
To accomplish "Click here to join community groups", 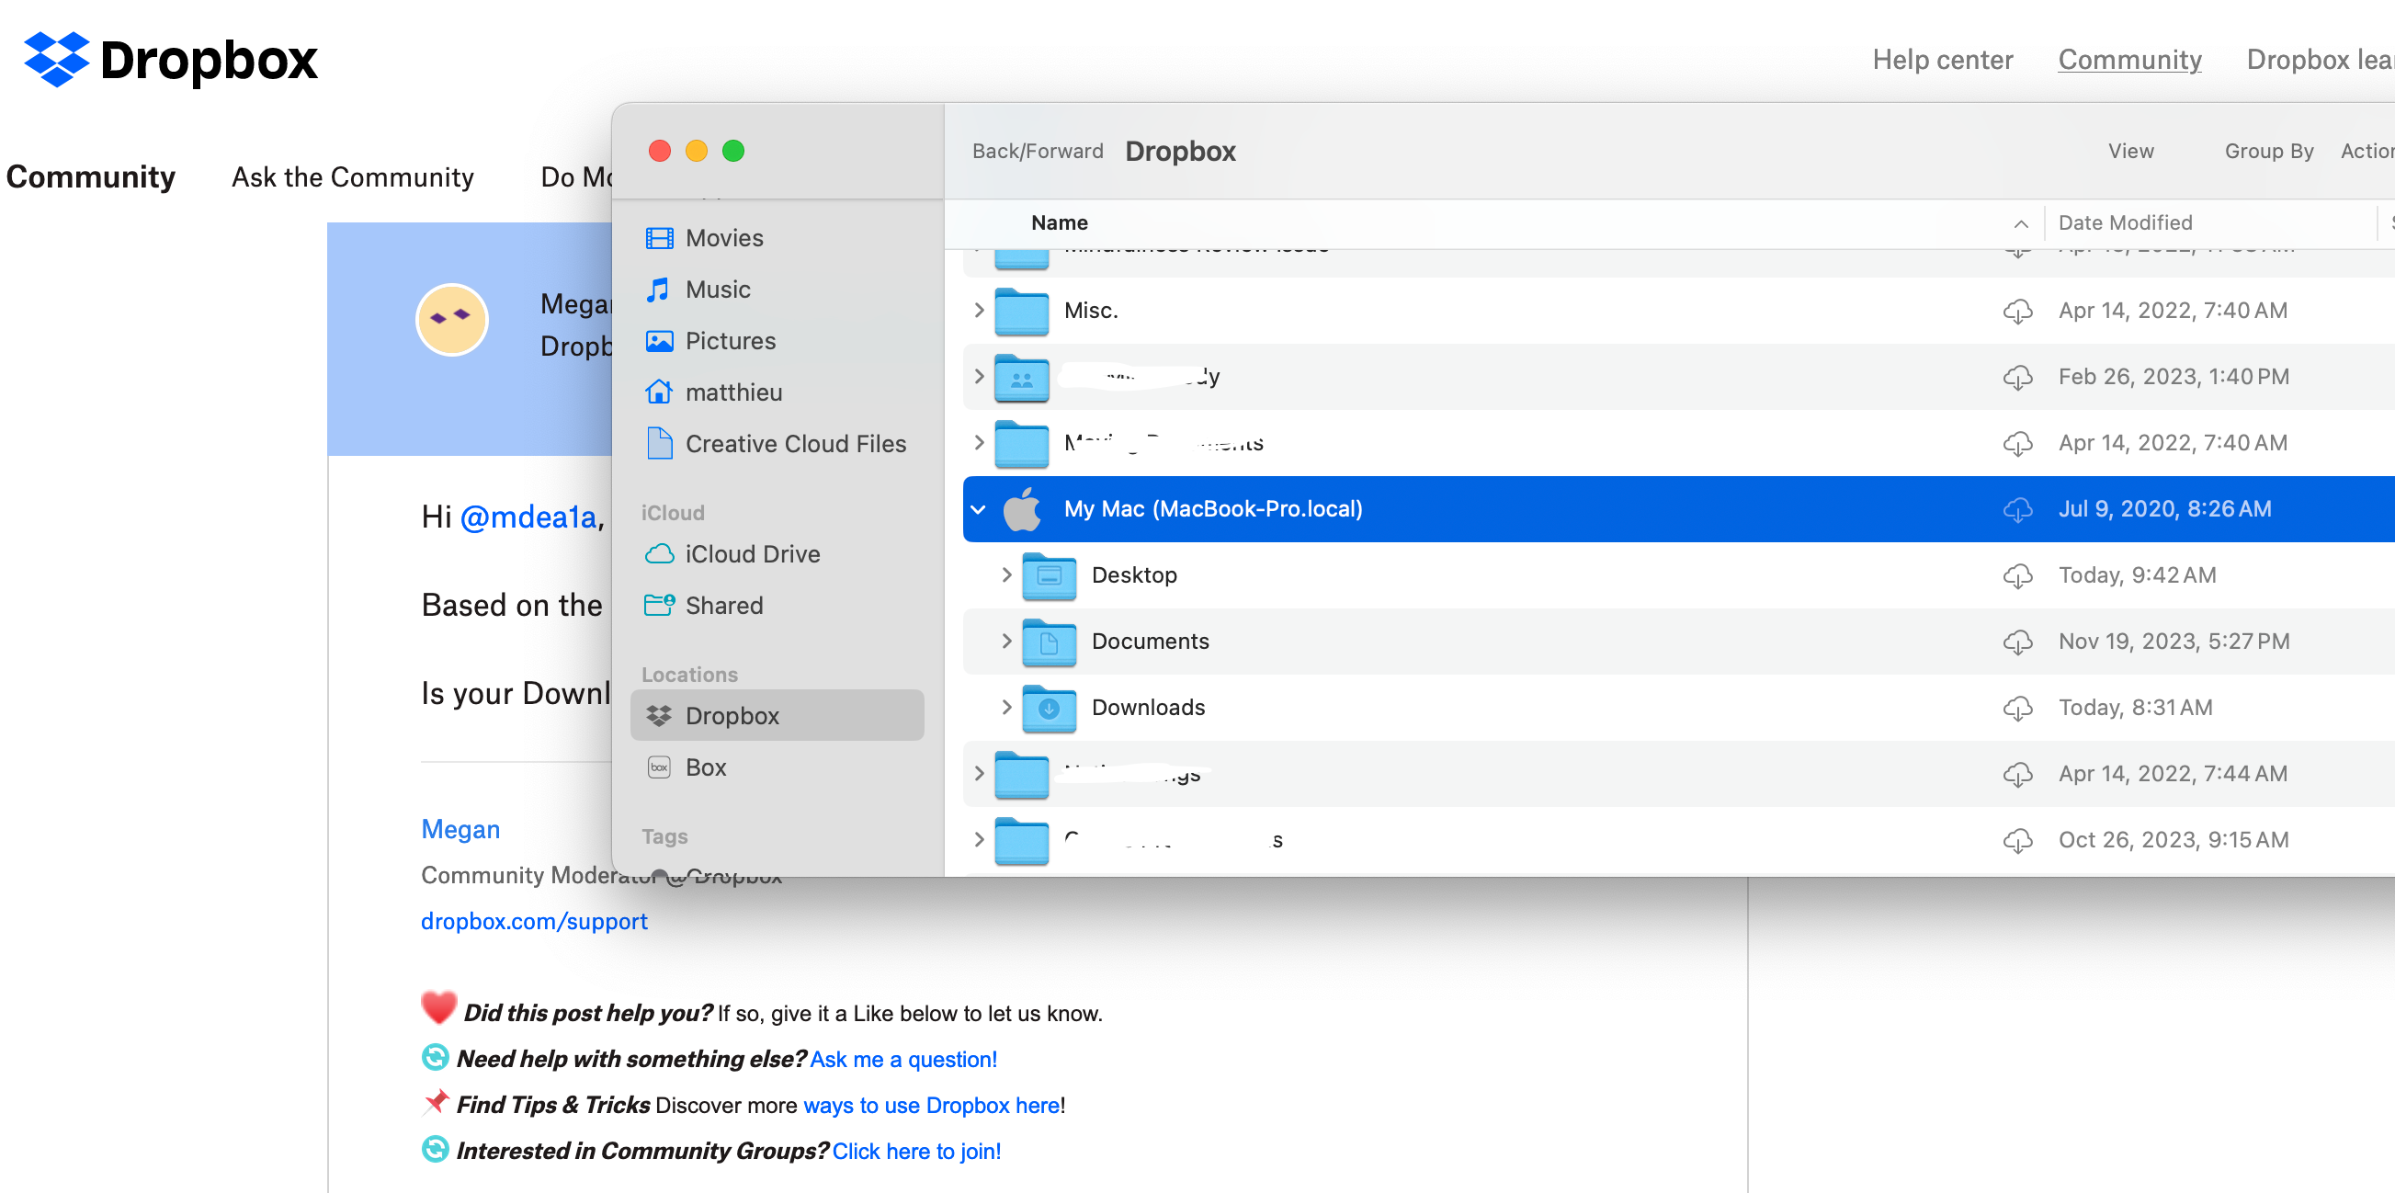I will (x=915, y=1151).
